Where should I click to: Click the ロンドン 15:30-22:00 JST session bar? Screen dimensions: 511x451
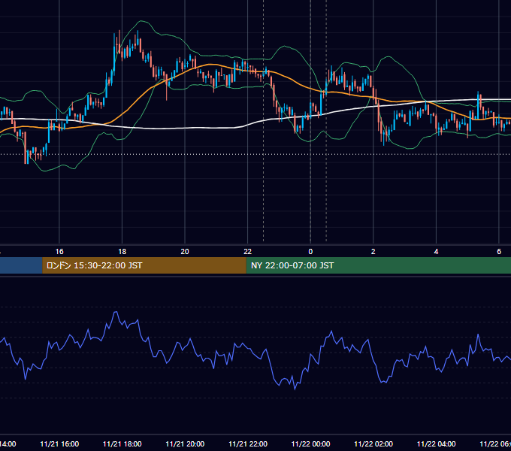[x=144, y=265]
